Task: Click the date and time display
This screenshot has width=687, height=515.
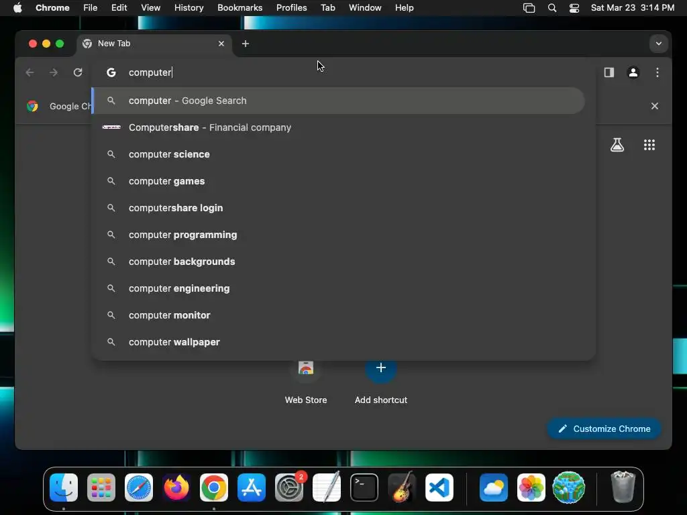Action: click(x=633, y=7)
